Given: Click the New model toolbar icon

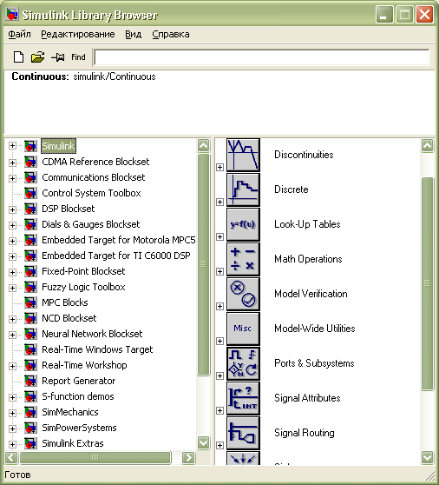Looking at the screenshot, I should [18, 56].
